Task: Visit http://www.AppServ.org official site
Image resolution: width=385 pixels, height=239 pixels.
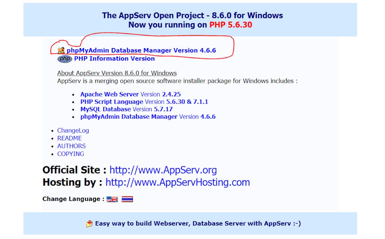Action: coord(163,170)
